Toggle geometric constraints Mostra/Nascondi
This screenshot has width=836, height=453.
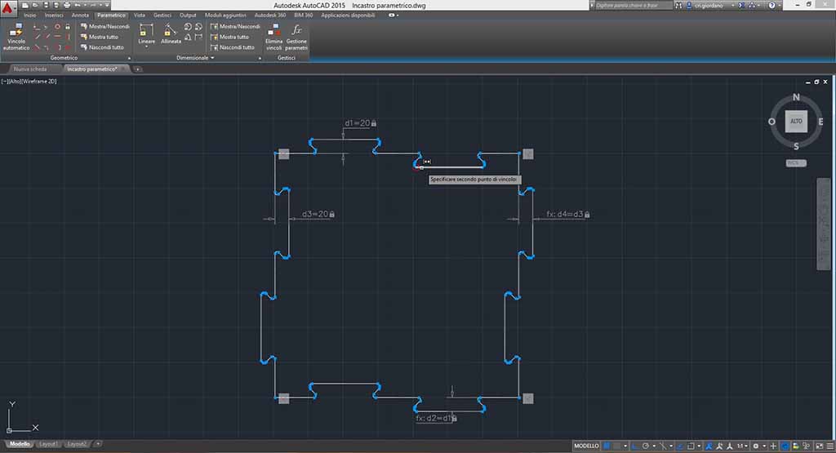(x=104, y=26)
